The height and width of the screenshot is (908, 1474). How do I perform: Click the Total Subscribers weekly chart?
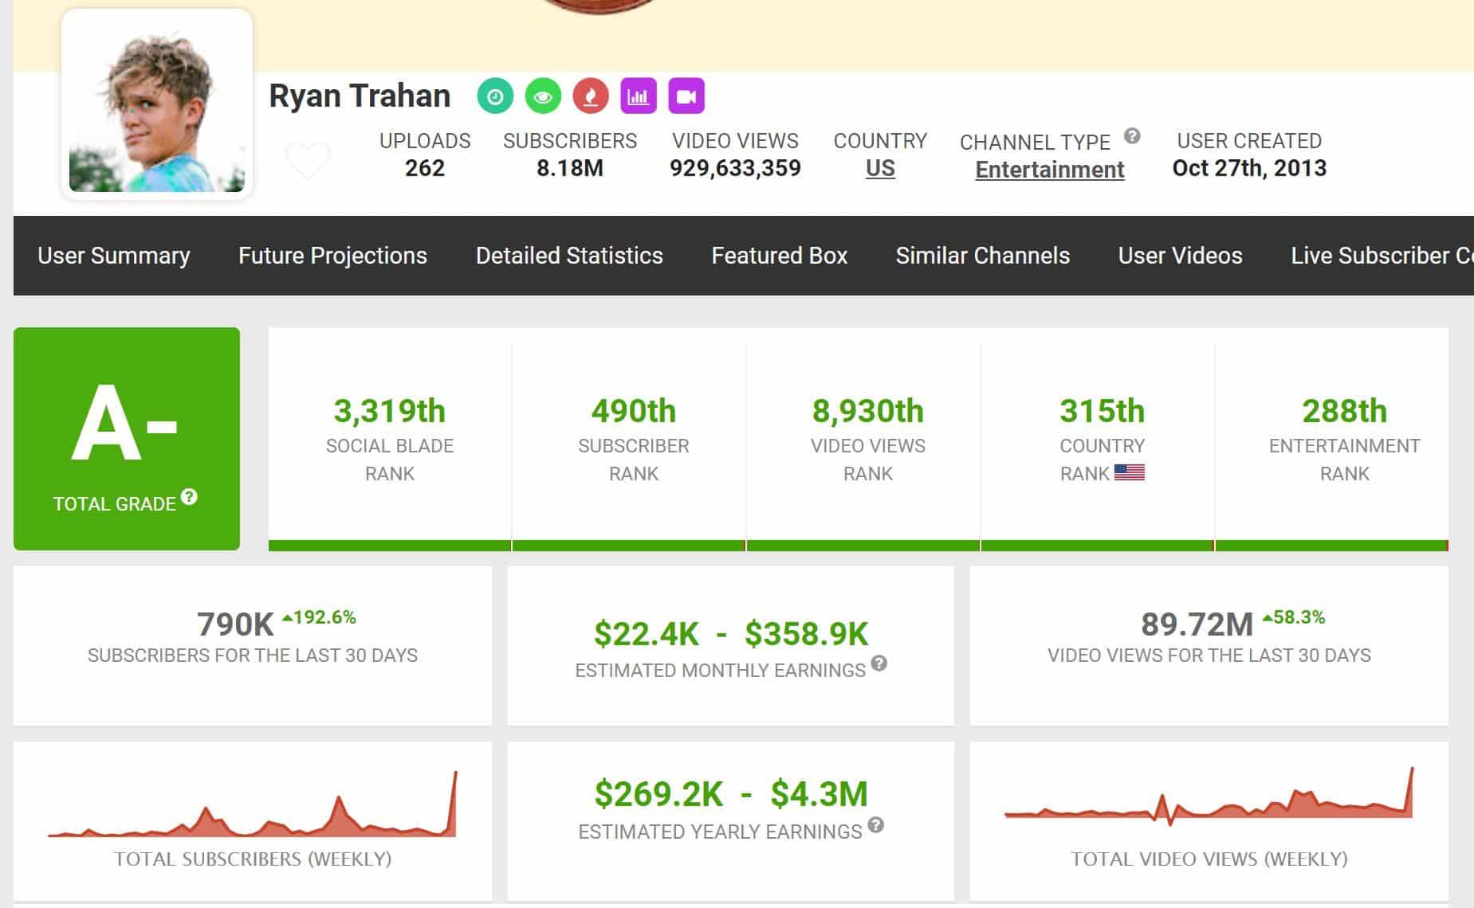[252, 804]
